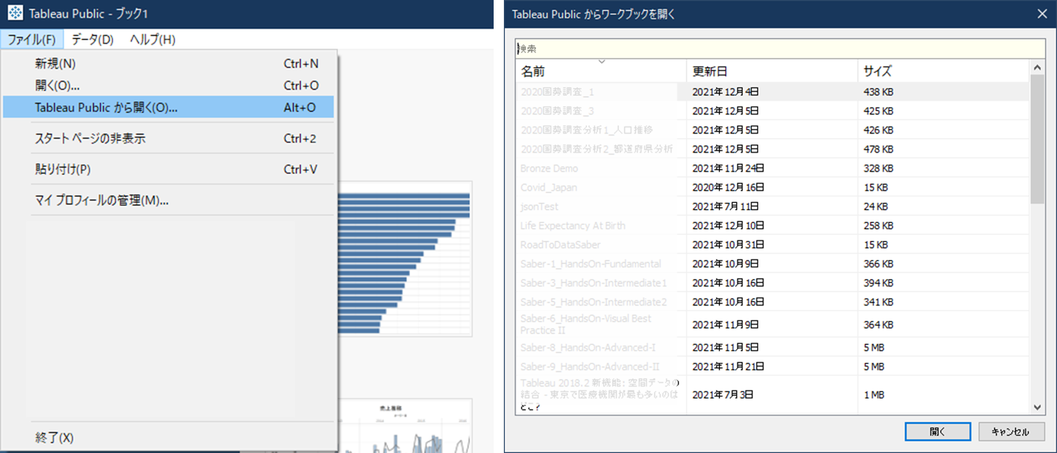Click the 開く button in dialog
The height and width of the screenshot is (453, 1057).
pyautogui.click(x=937, y=432)
